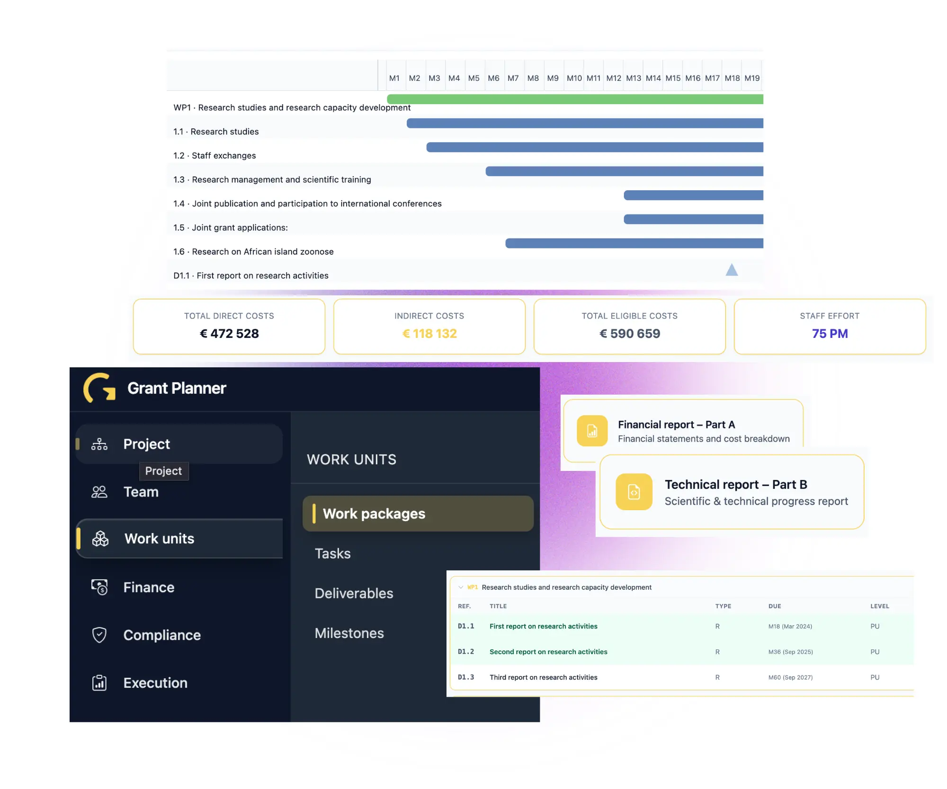Open Second report on research activities
This screenshot has width=947, height=789.
click(x=548, y=652)
